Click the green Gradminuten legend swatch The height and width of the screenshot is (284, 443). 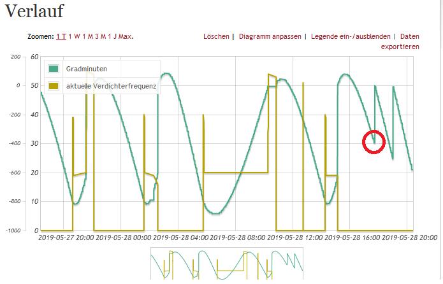(54, 69)
